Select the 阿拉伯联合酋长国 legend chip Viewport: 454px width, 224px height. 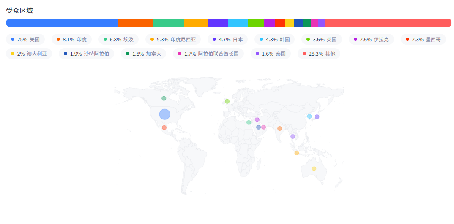pyautogui.click(x=208, y=54)
